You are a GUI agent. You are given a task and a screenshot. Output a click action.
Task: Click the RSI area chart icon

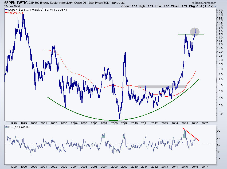6,127
